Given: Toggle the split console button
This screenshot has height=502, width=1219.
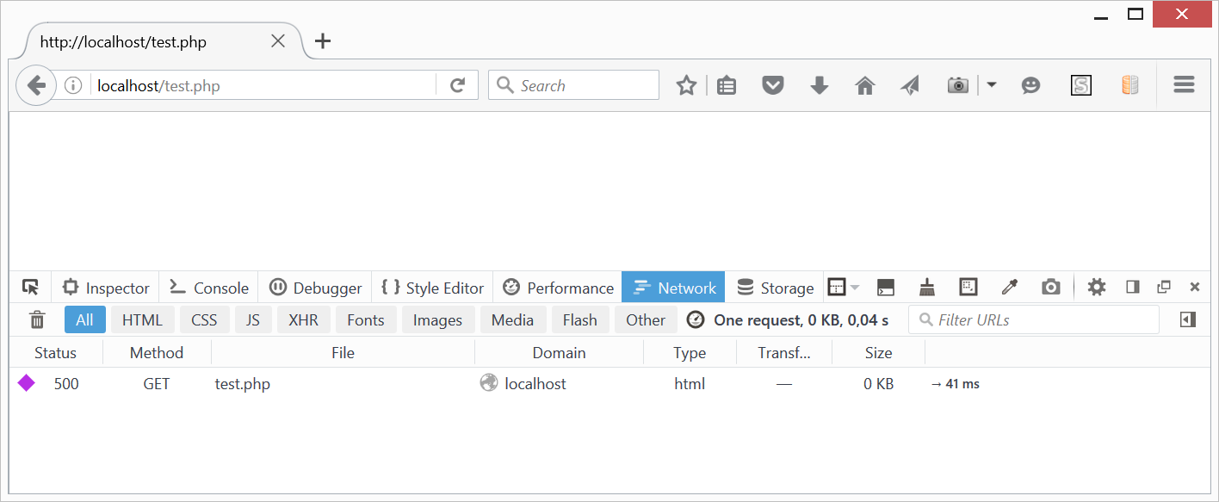Looking at the screenshot, I should pyautogui.click(x=885, y=288).
